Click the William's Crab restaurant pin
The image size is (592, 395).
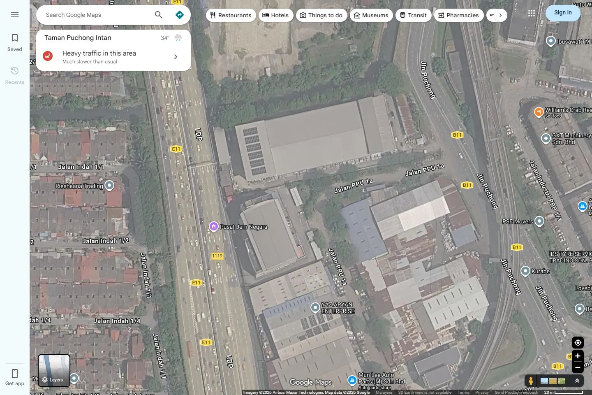[539, 112]
